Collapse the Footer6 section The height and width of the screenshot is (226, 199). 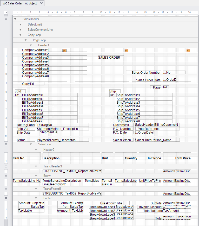36,198
